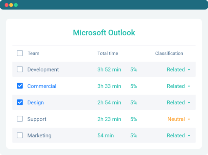The height and width of the screenshot is (155, 208).
Task: Click the red close window dot
Action: (x=7, y=5)
